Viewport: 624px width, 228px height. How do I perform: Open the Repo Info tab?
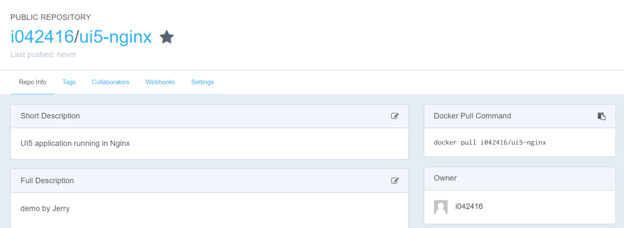(33, 82)
